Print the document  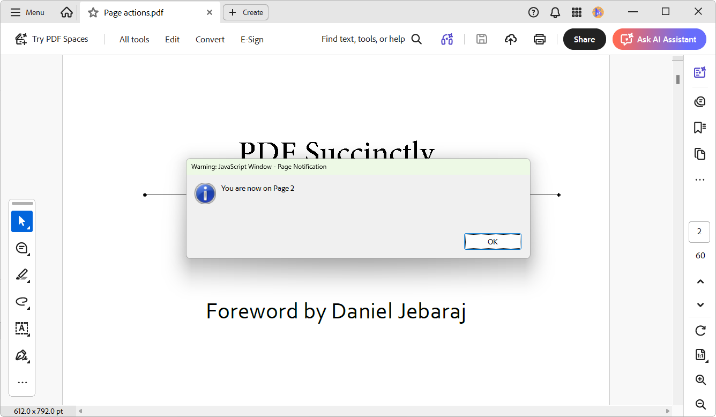tap(540, 39)
